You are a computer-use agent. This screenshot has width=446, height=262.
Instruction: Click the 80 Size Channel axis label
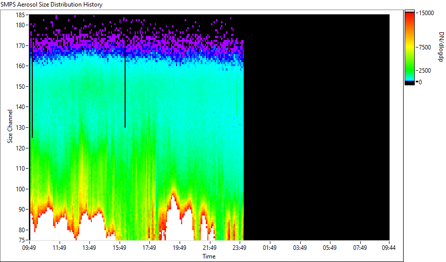[22, 230]
